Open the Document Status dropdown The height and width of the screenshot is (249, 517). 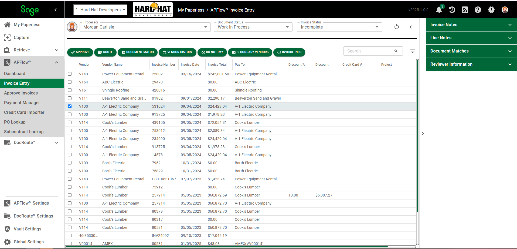coord(253,27)
